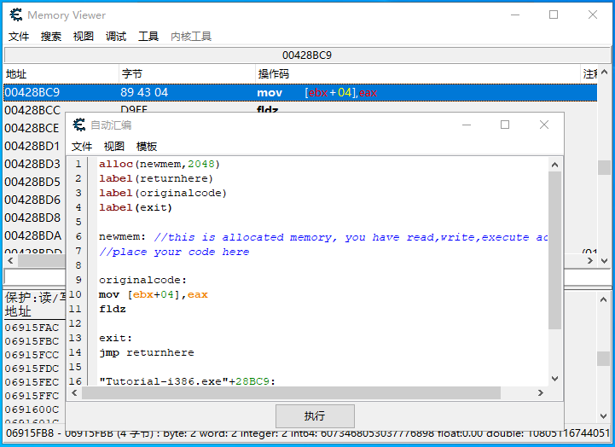Click the hex dump scroll up arrow
This screenshot has height=447, width=615.
[604, 300]
